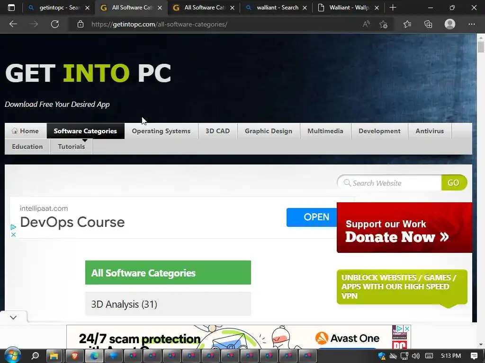Open Microsoft Edge taskbar icon
The width and height of the screenshot is (485, 363).
pyautogui.click(x=94, y=356)
